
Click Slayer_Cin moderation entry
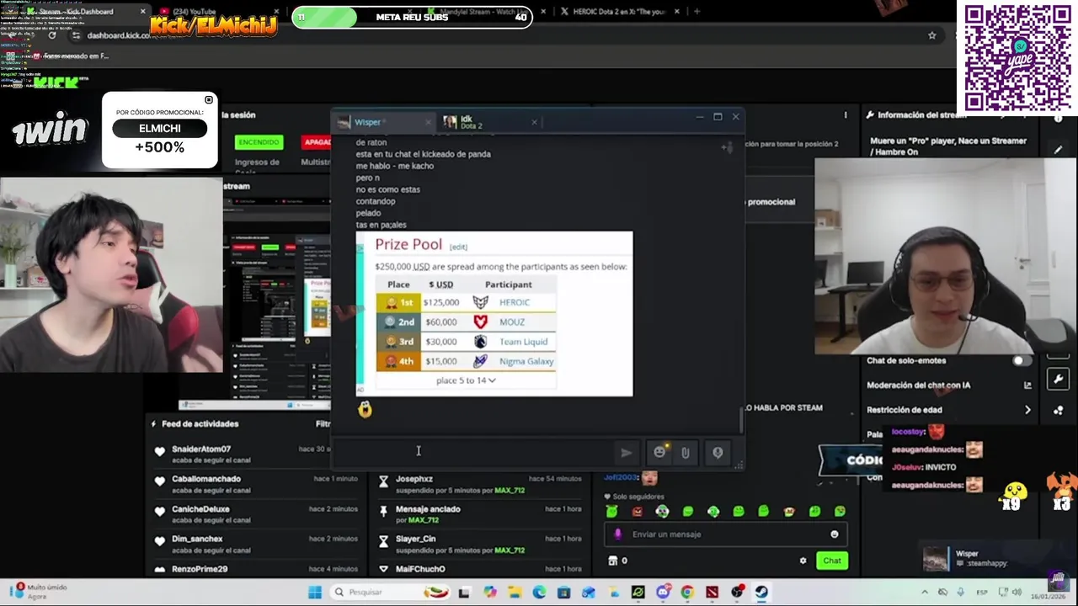pos(415,539)
